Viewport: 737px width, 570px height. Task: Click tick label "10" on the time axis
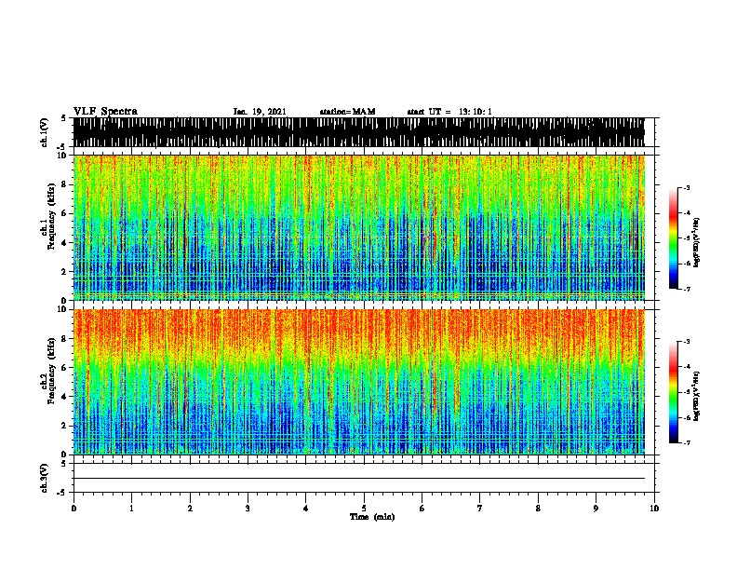point(654,509)
